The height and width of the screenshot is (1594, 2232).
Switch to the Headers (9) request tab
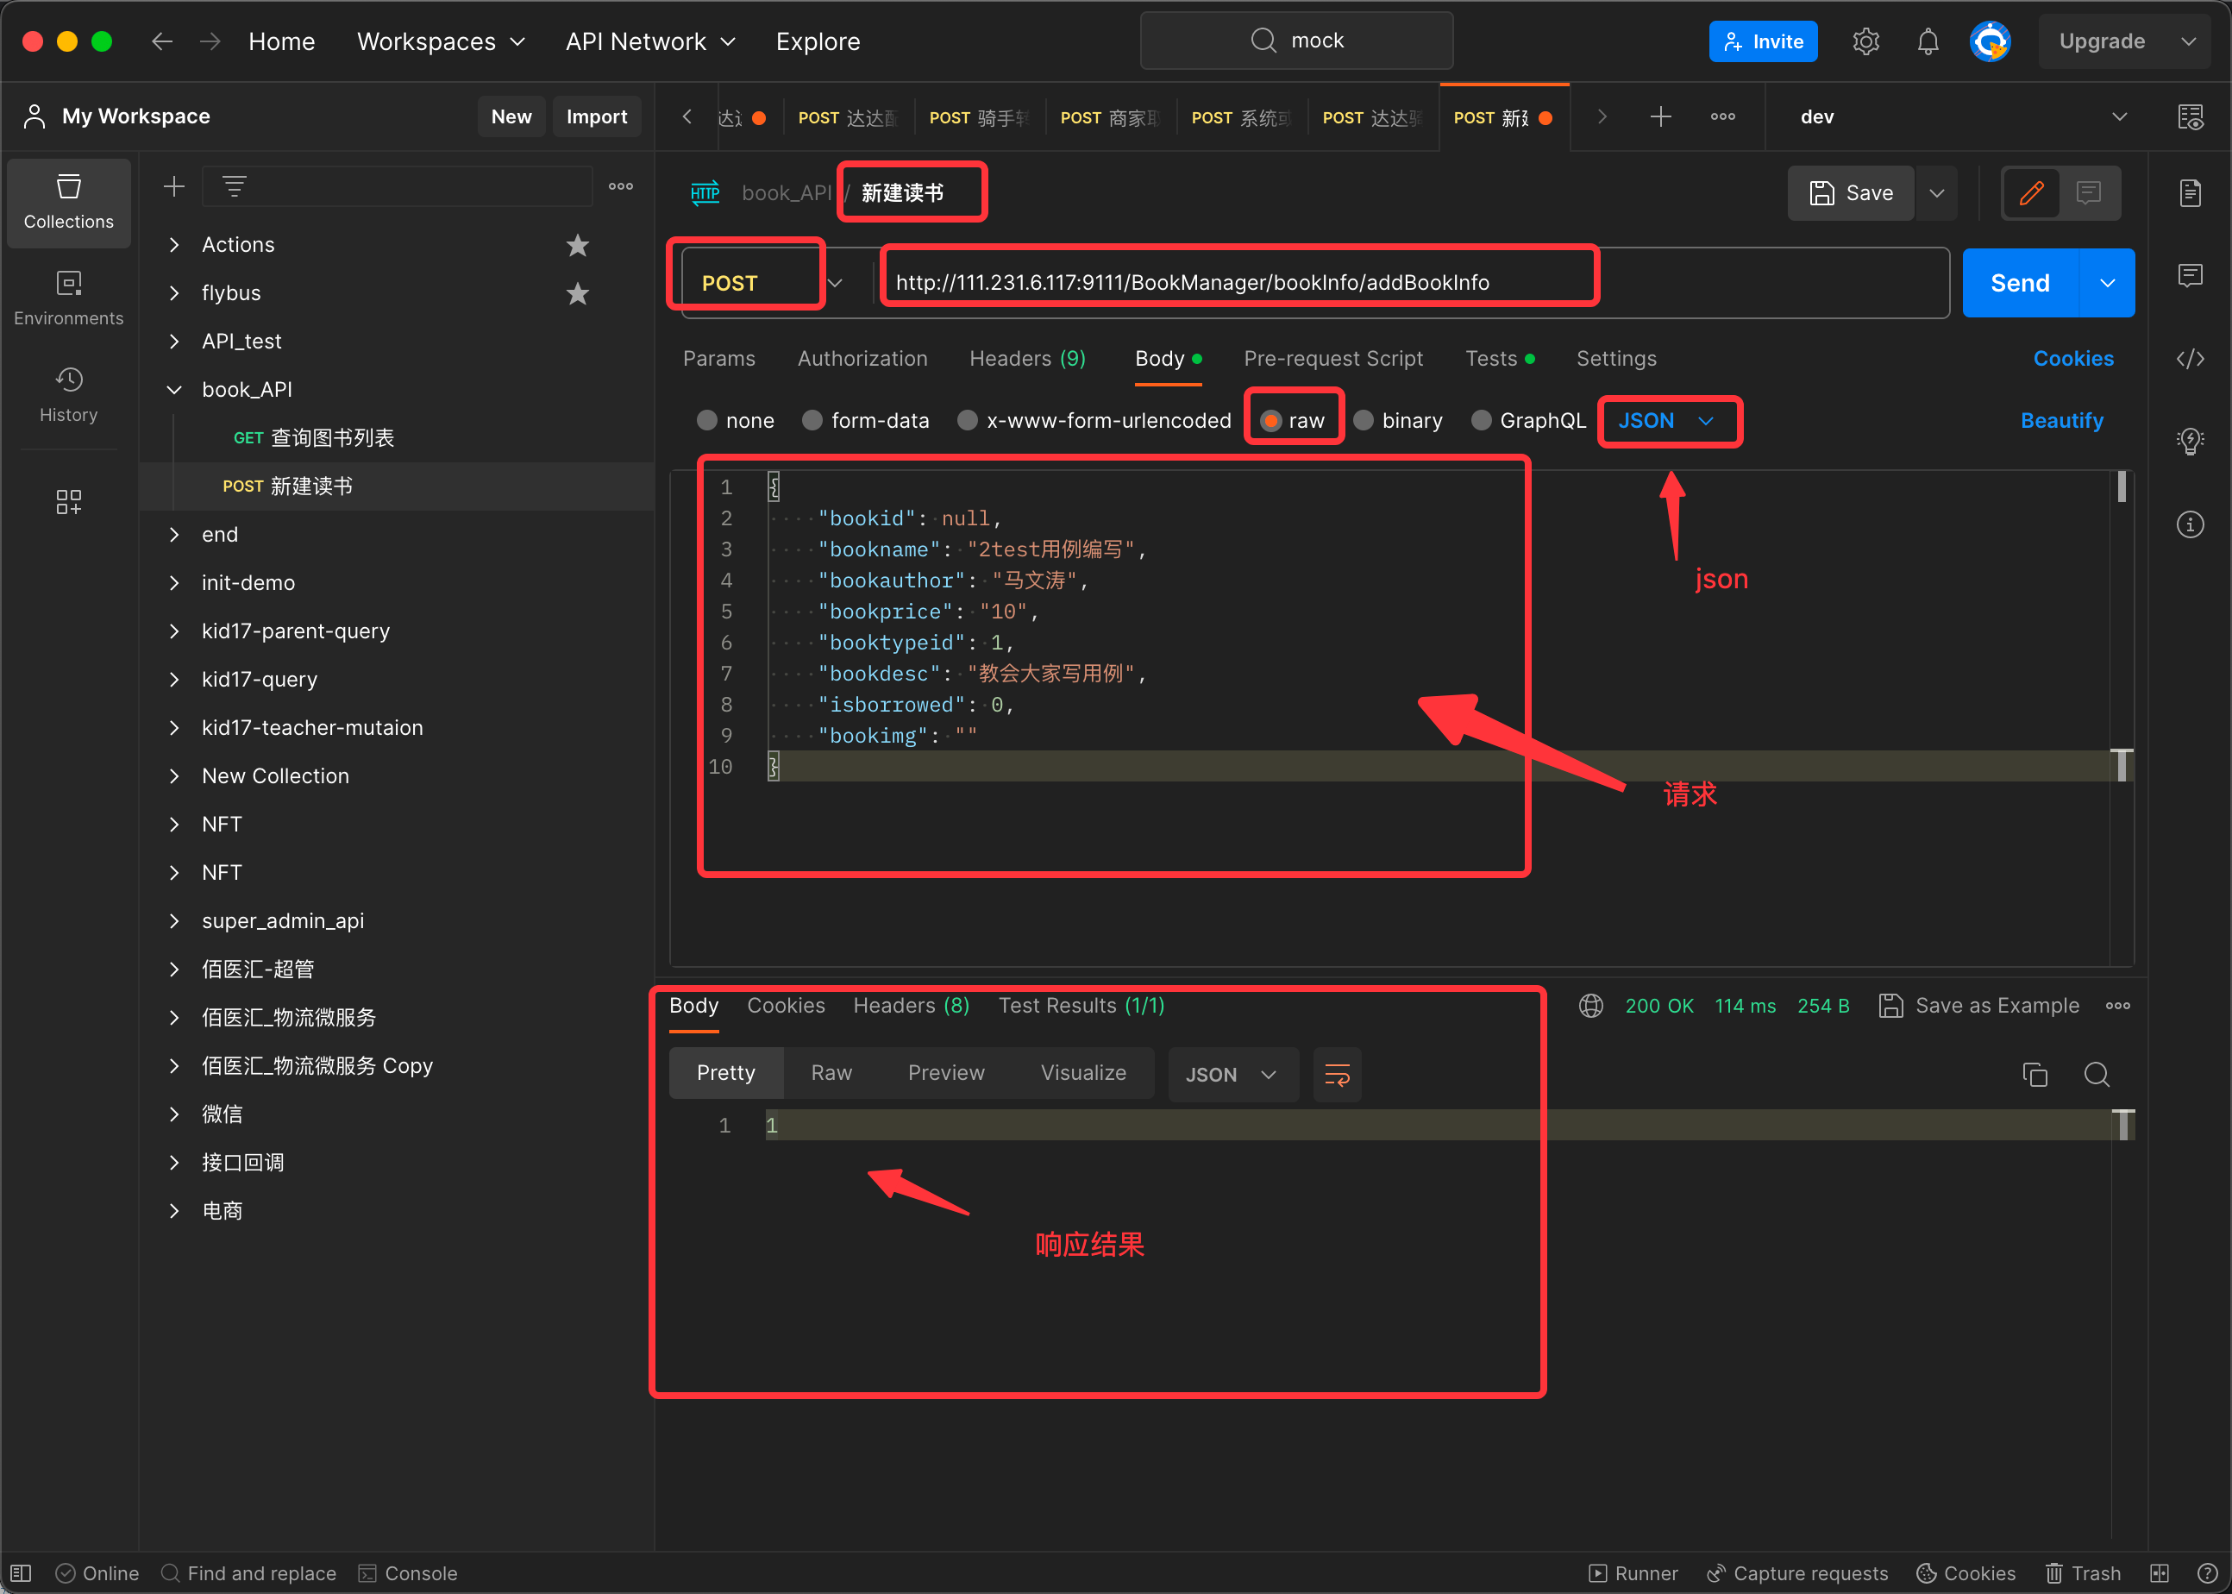click(x=1026, y=358)
